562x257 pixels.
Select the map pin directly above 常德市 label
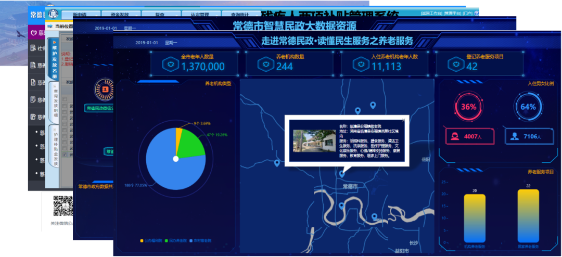tap(341, 174)
